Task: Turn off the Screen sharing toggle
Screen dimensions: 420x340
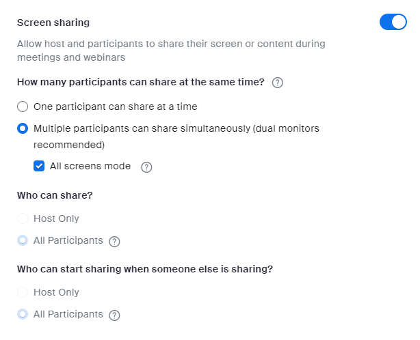Action: click(393, 23)
